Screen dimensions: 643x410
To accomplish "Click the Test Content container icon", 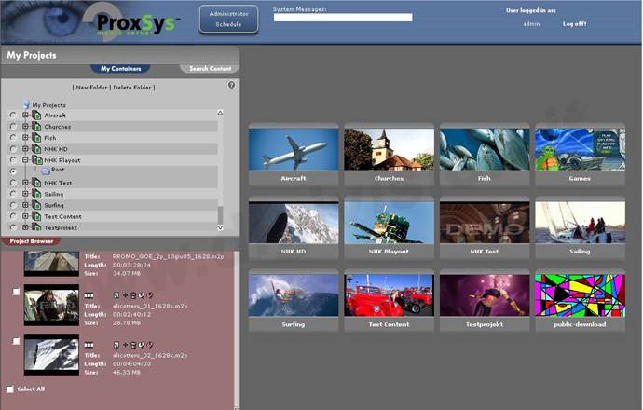I will click(36, 216).
